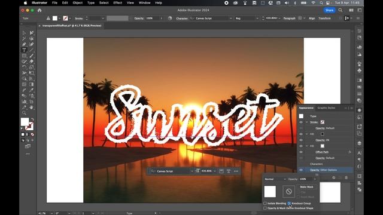Screen dimensions: 383x215
Task: Click Clear Appearance icon in Appearance panel
Action: [334, 178]
